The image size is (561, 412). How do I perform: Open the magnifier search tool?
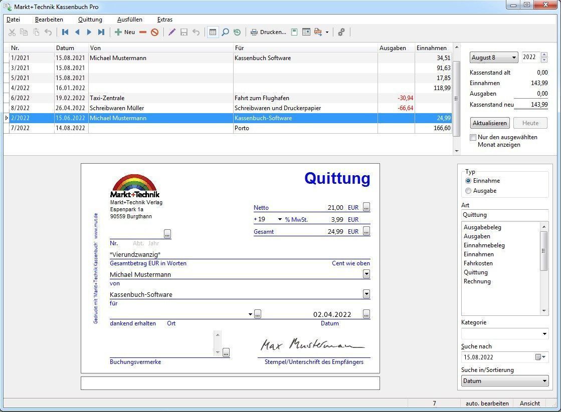tap(225, 32)
